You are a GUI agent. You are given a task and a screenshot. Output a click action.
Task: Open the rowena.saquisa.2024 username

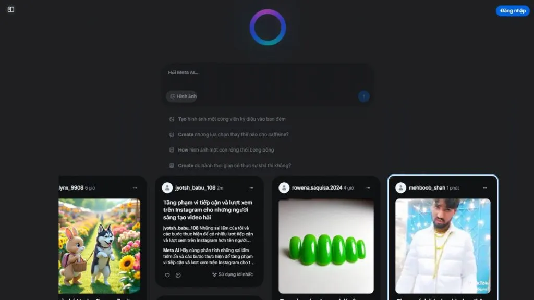[x=317, y=187]
